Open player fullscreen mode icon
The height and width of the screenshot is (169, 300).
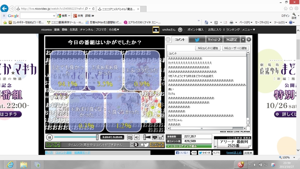[161, 137]
